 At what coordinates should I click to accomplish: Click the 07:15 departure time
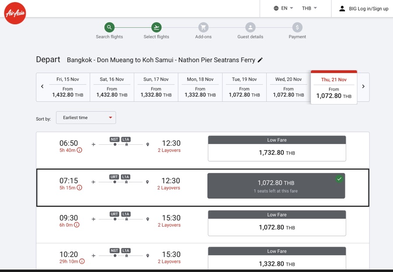click(69, 181)
